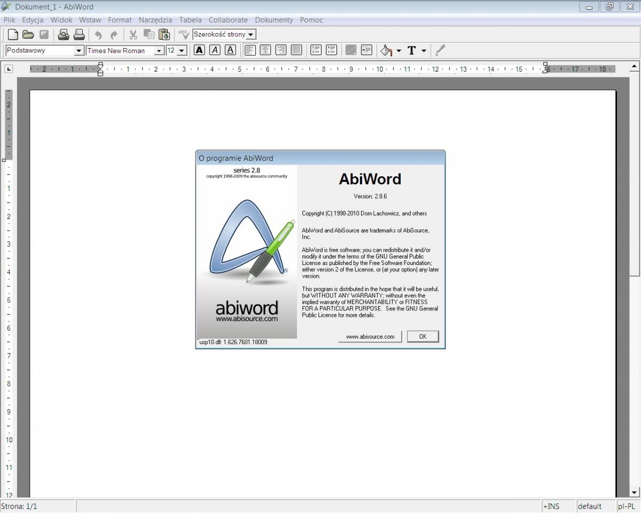Toggle bold formatting
641x531 pixels.
[x=199, y=50]
